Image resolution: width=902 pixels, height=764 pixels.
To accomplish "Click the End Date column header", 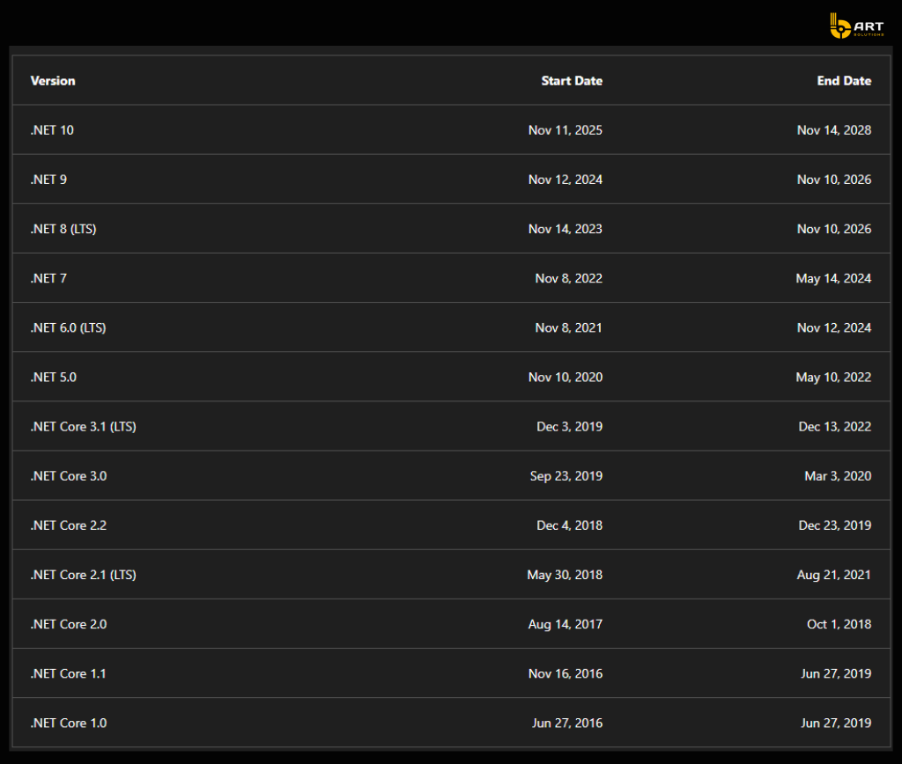I will pyautogui.click(x=844, y=81).
